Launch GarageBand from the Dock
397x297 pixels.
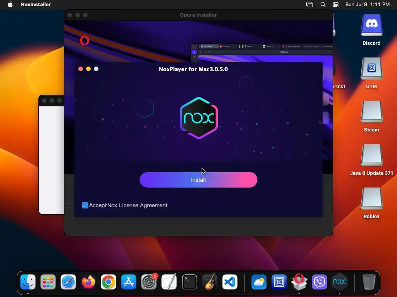tap(210, 282)
